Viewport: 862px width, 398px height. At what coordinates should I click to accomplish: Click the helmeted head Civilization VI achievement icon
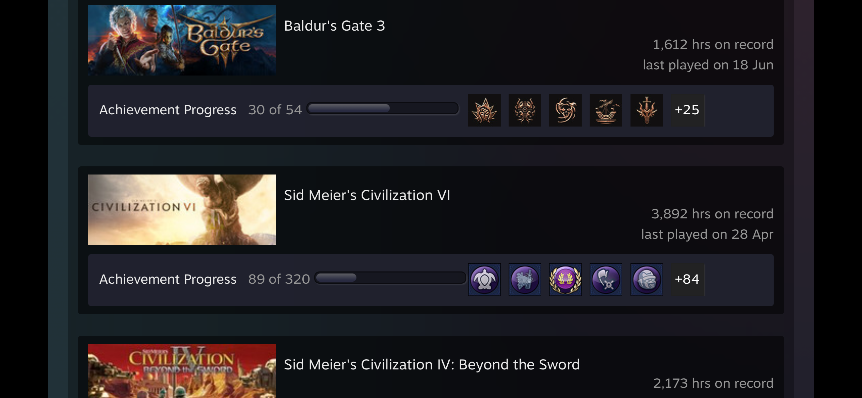point(646,280)
